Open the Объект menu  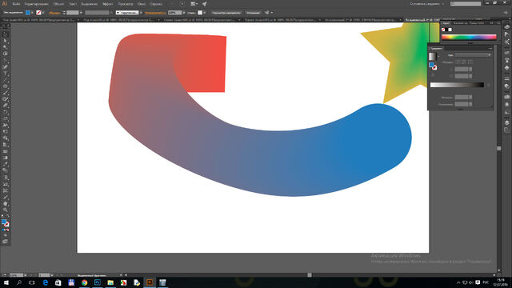pyautogui.click(x=58, y=4)
